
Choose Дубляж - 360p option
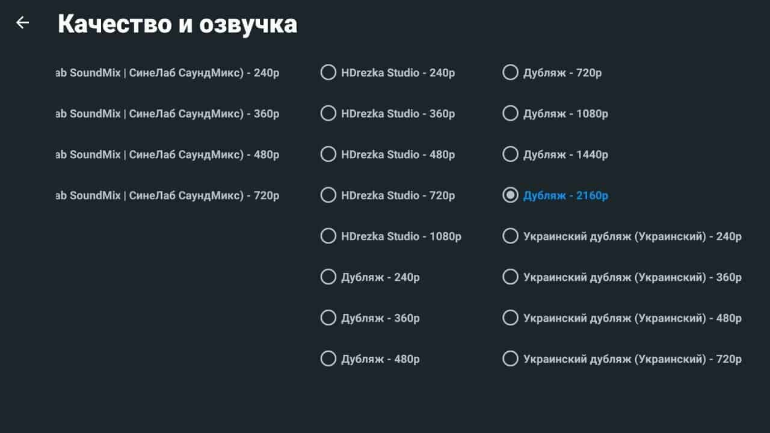tap(328, 318)
